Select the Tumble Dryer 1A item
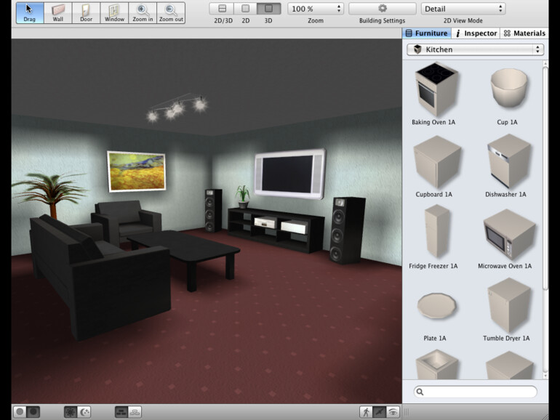The width and height of the screenshot is (560, 420). click(507, 310)
